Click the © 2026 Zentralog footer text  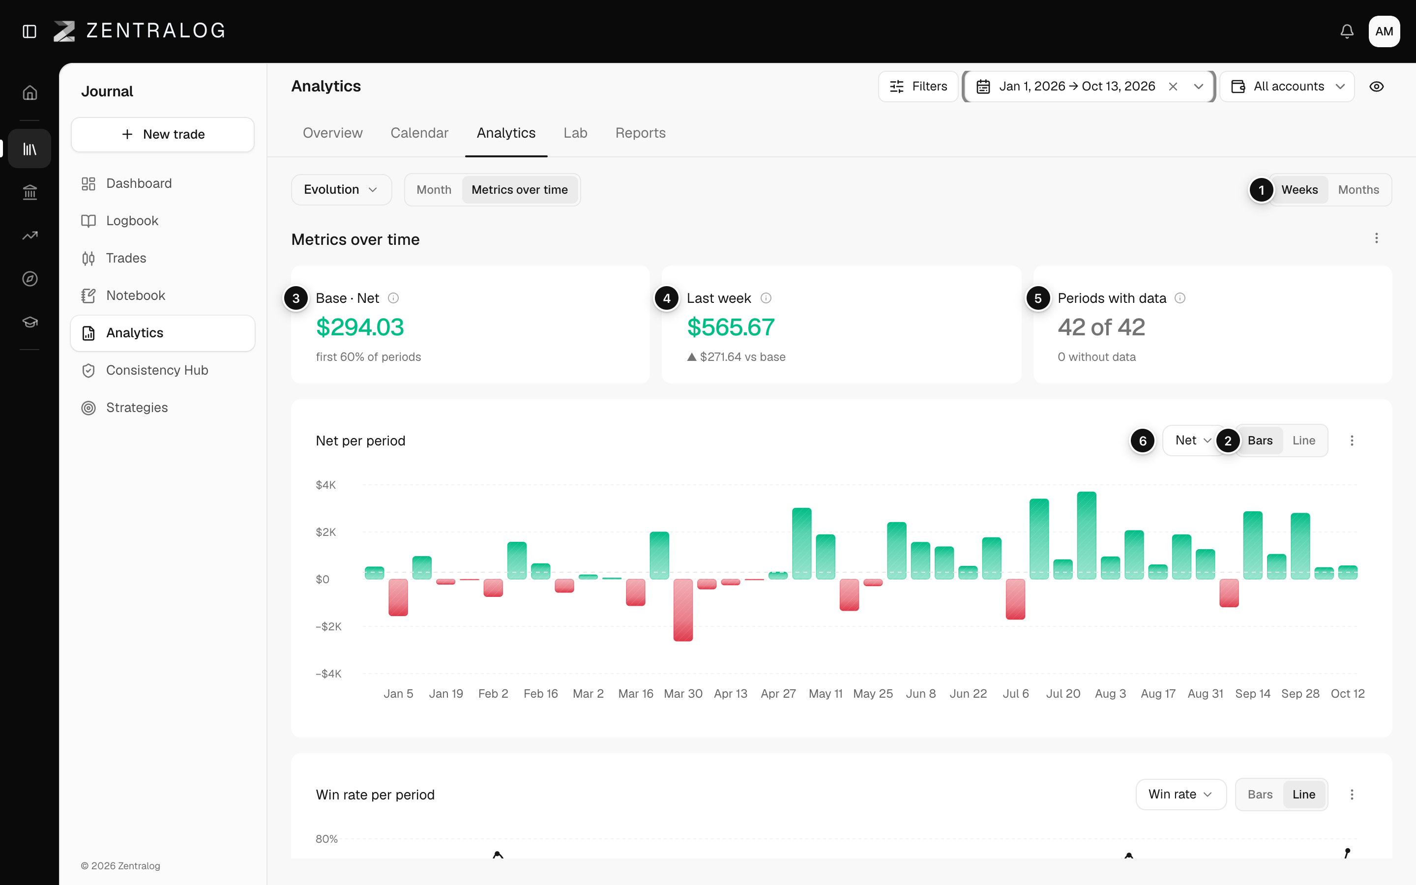coord(120,866)
